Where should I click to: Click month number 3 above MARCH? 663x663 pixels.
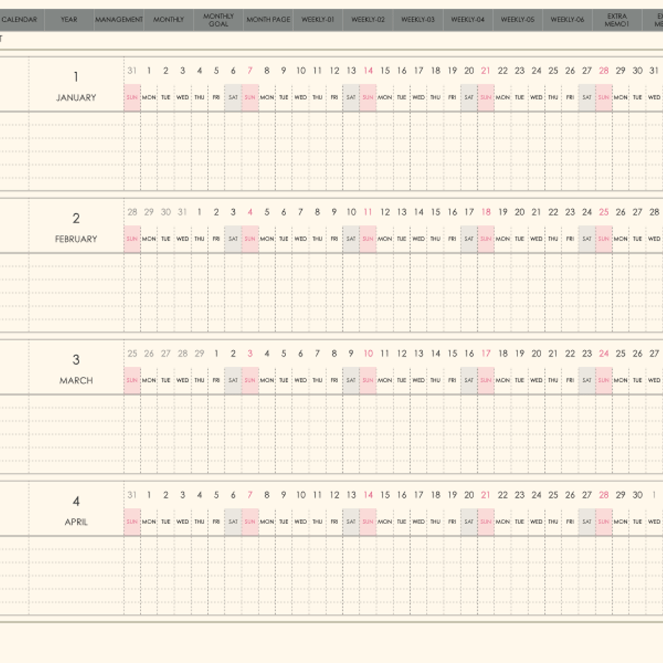click(76, 360)
